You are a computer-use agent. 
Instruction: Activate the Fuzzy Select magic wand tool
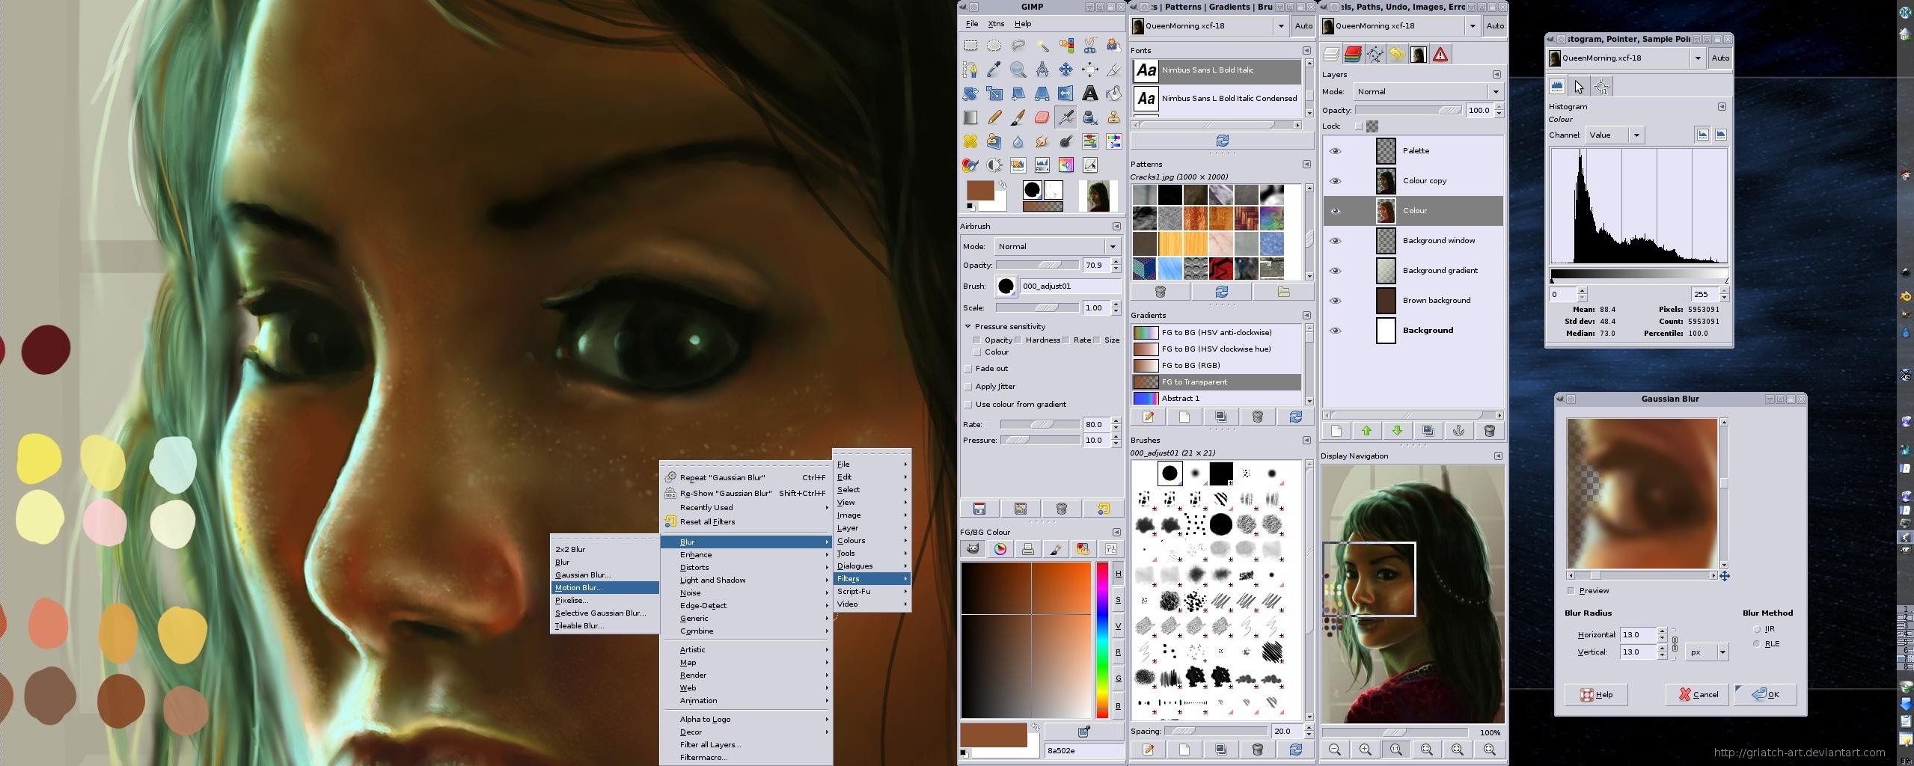click(1042, 45)
